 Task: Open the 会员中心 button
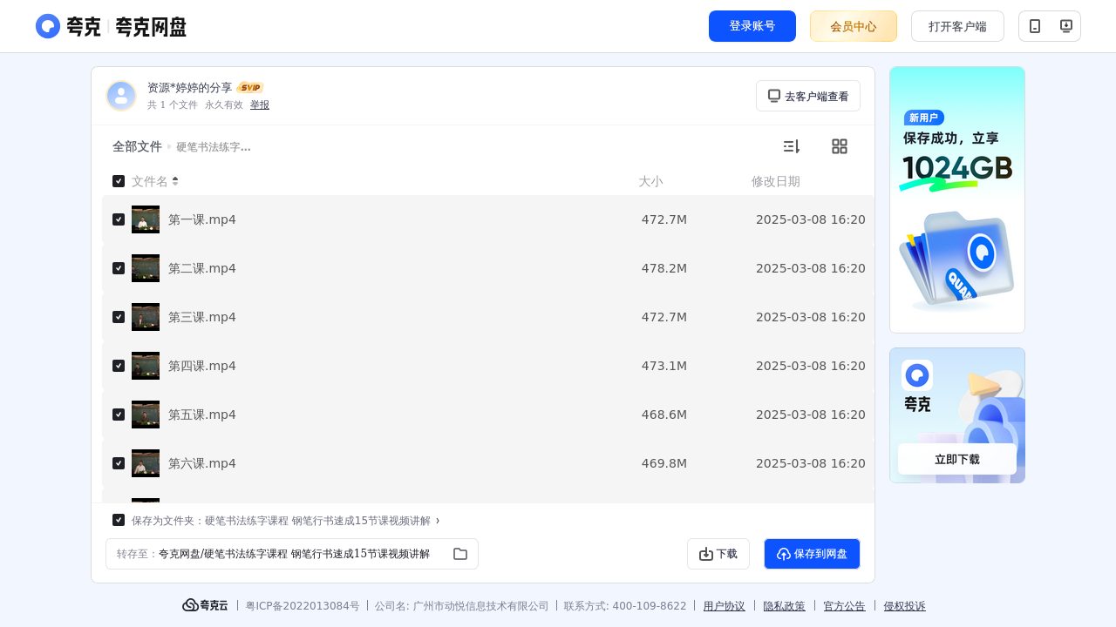854,26
